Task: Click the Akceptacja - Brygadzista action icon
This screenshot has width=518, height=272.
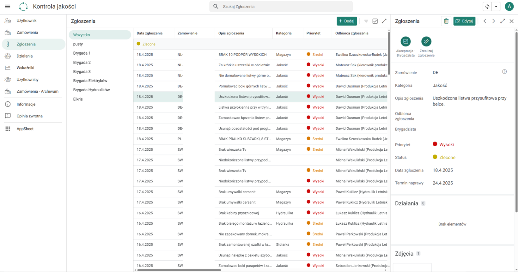Action: pyautogui.click(x=406, y=41)
